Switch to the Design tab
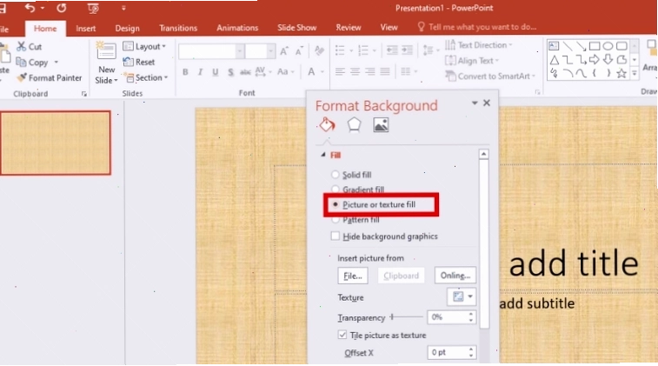 [127, 28]
